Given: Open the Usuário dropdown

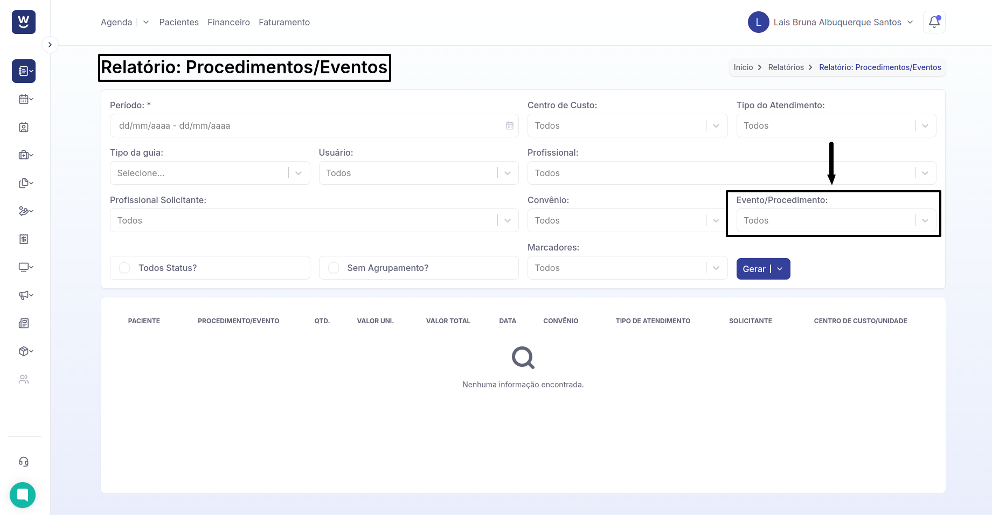Looking at the screenshot, I should [419, 173].
